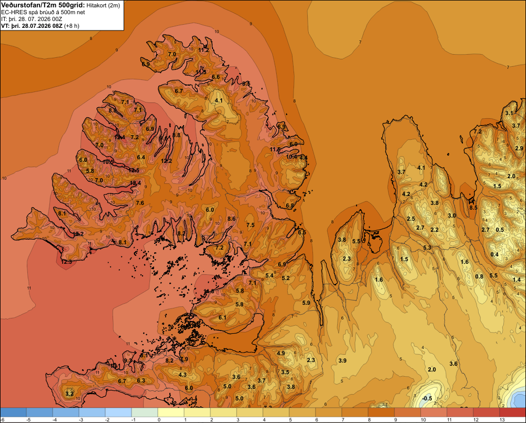
Task: Pick the light yellow legend swatch between 0 and 1
Action: point(171,412)
